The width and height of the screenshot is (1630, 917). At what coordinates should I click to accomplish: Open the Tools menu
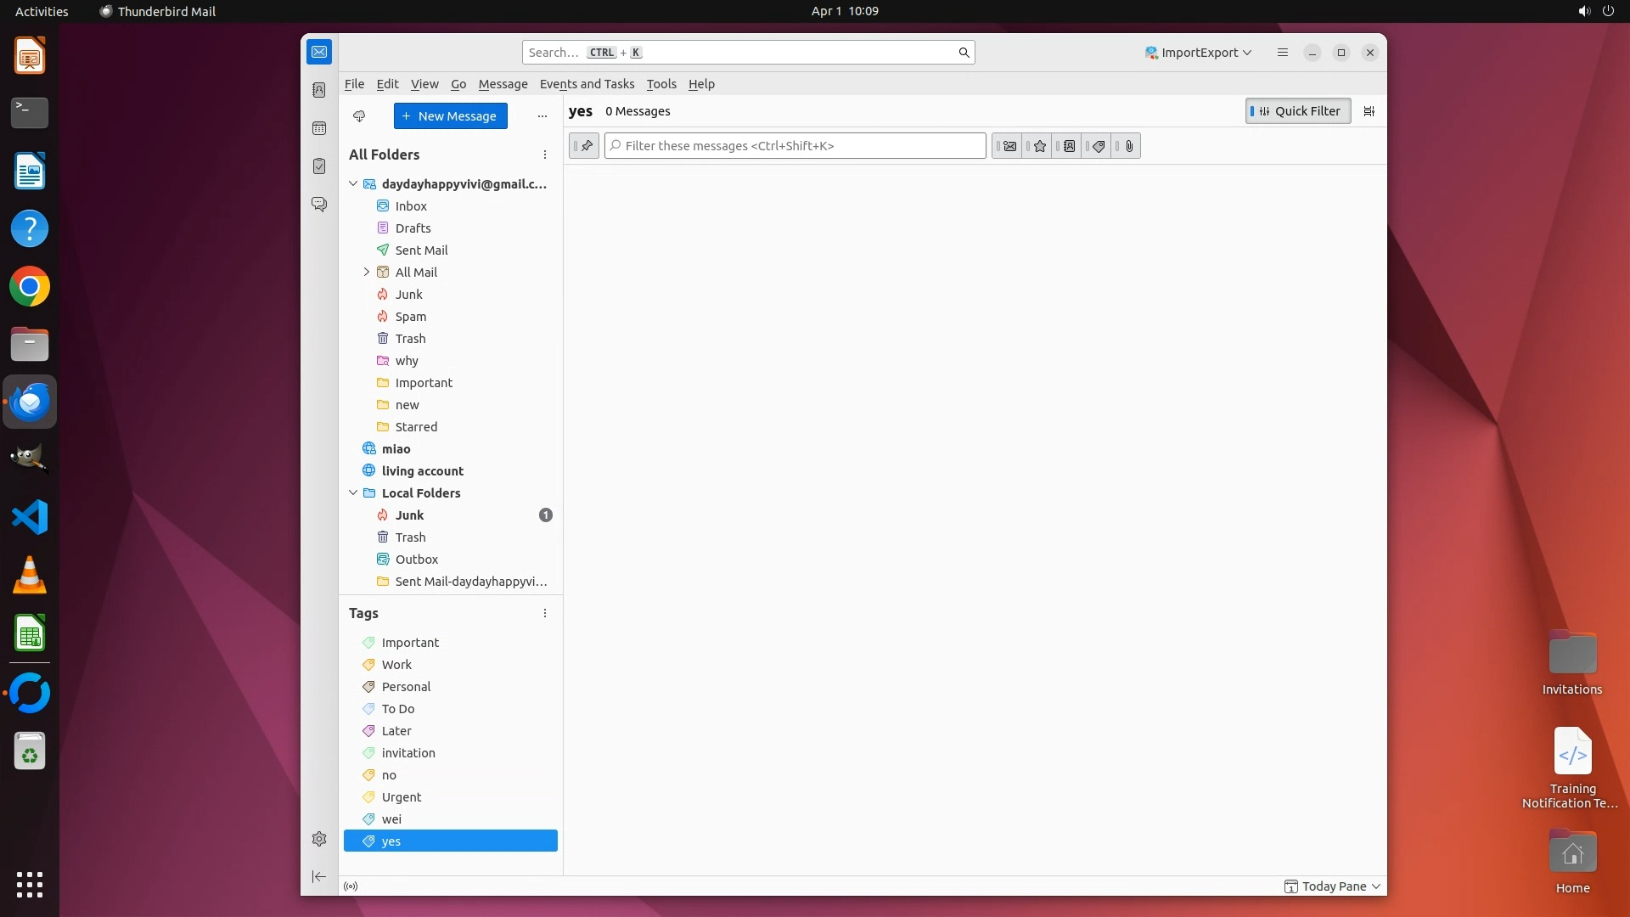[660, 84]
